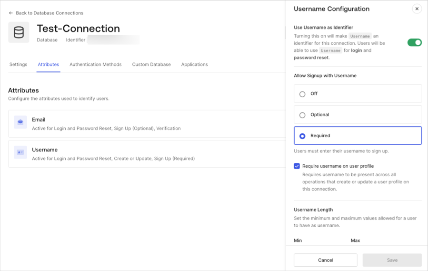Screen dimensions: 428x271
Task: Click the Allow Signup with Username heading
Action: (325, 76)
